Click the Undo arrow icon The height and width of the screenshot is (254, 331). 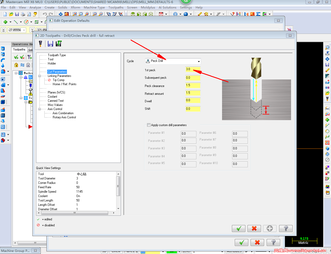[x=45, y=14]
